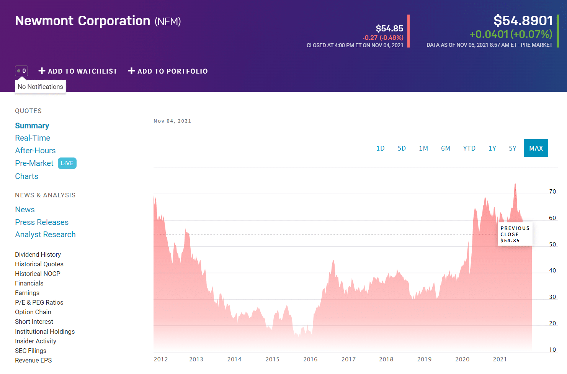View Financials page

pos(29,283)
